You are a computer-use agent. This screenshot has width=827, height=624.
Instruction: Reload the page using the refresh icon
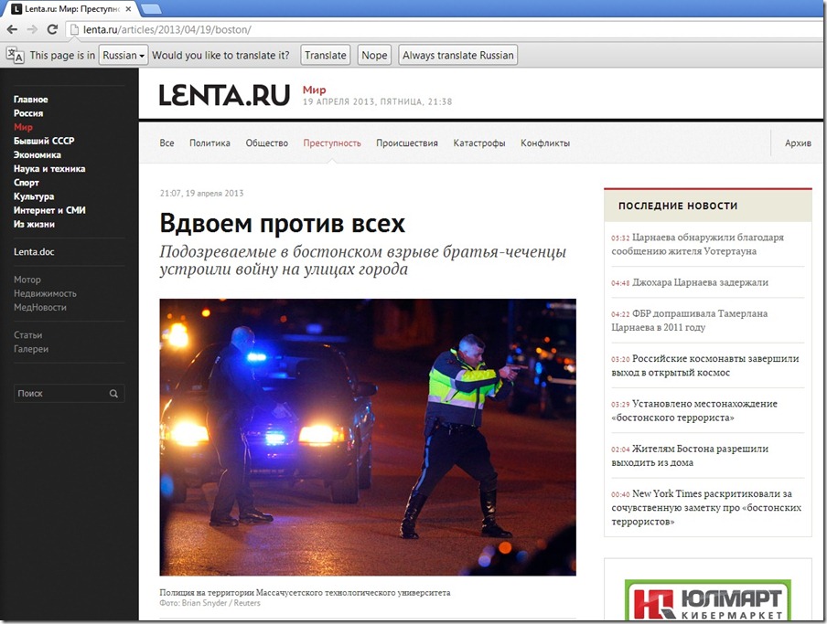(54, 28)
